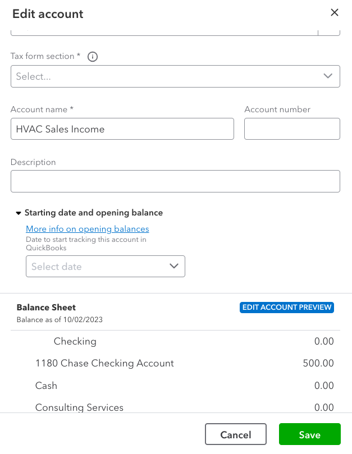Save the account changes
Viewport: 352px width, 454px height.
[309, 435]
